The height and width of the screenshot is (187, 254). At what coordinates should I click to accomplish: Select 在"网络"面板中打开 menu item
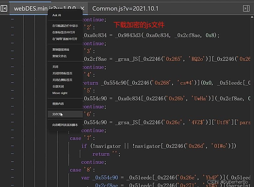(x=65, y=39)
